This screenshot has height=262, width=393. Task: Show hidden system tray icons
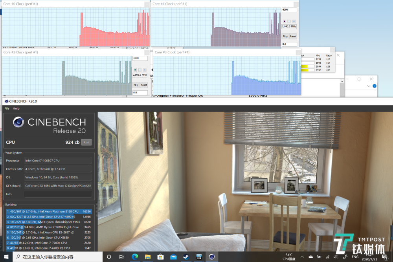302,257
